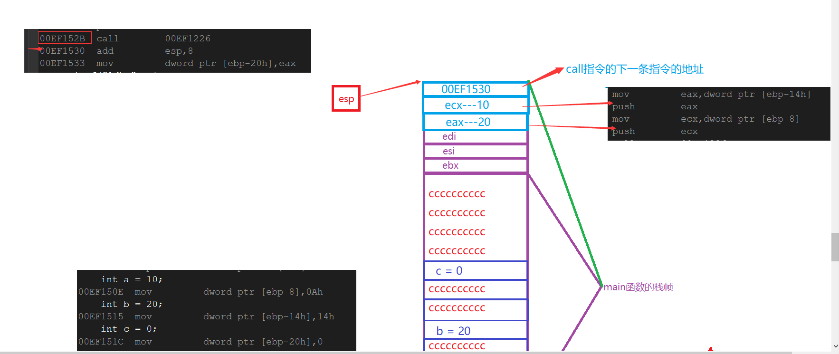
Task: Click the dword ptr [ebp-14h],14h operand
Action: point(269,316)
